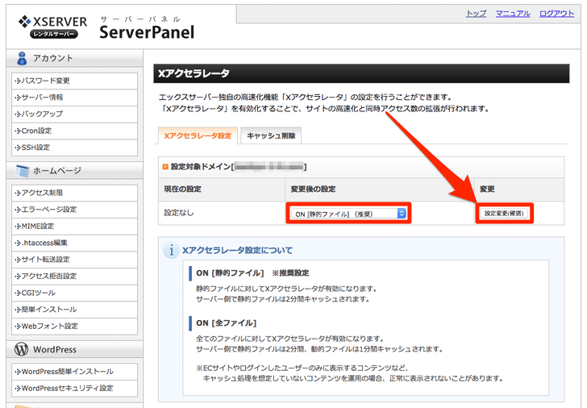Open the ON [静的ファイル] setting dropdown
The image size is (587, 408).
click(x=348, y=214)
